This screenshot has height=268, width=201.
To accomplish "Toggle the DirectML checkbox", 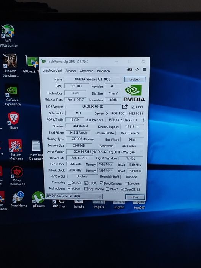I will tap(127, 183).
